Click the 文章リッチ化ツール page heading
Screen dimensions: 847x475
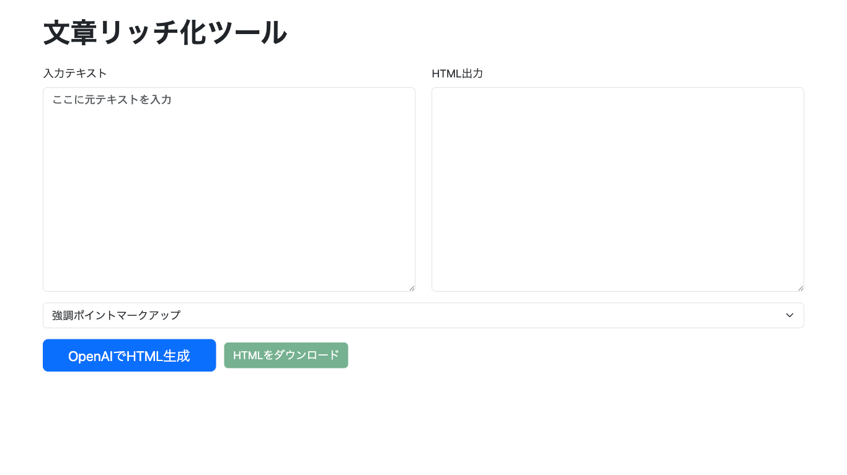pyautogui.click(x=165, y=33)
